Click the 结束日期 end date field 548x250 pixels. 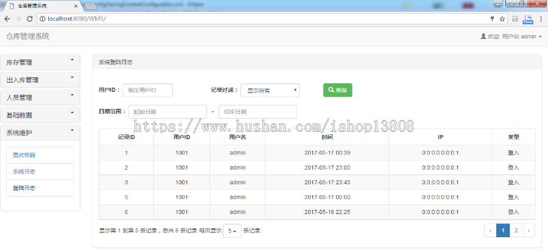point(258,112)
